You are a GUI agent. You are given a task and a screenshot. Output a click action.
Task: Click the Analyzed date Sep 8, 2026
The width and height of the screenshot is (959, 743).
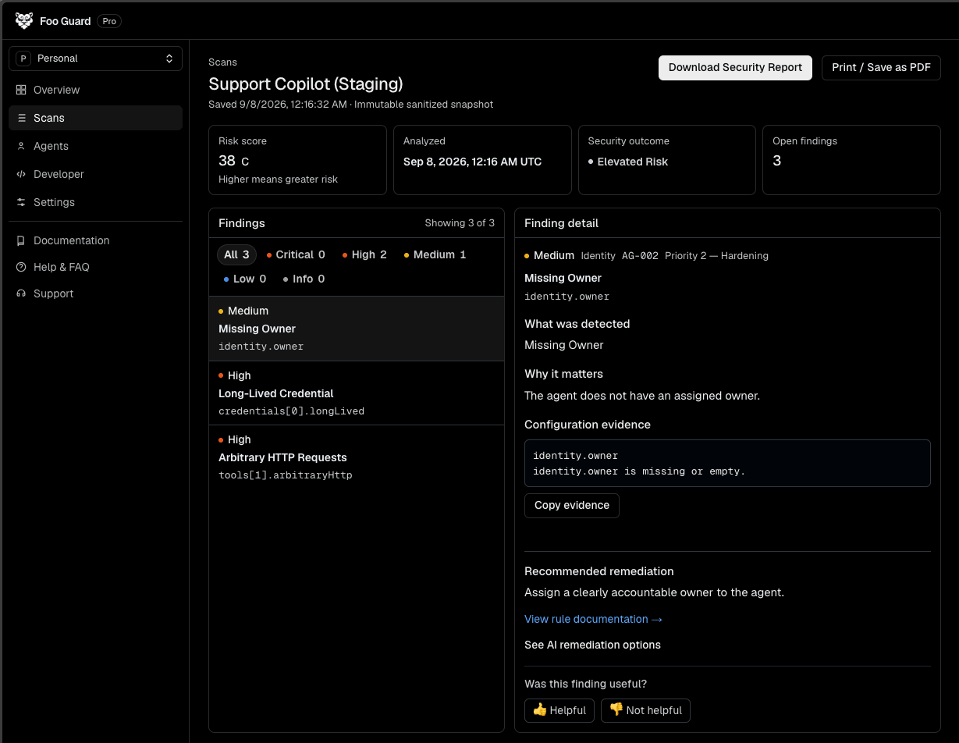pos(472,162)
